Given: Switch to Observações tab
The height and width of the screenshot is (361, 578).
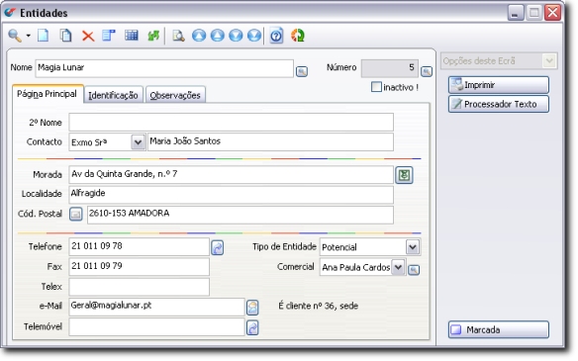Looking at the screenshot, I should click(x=175, y=95).
